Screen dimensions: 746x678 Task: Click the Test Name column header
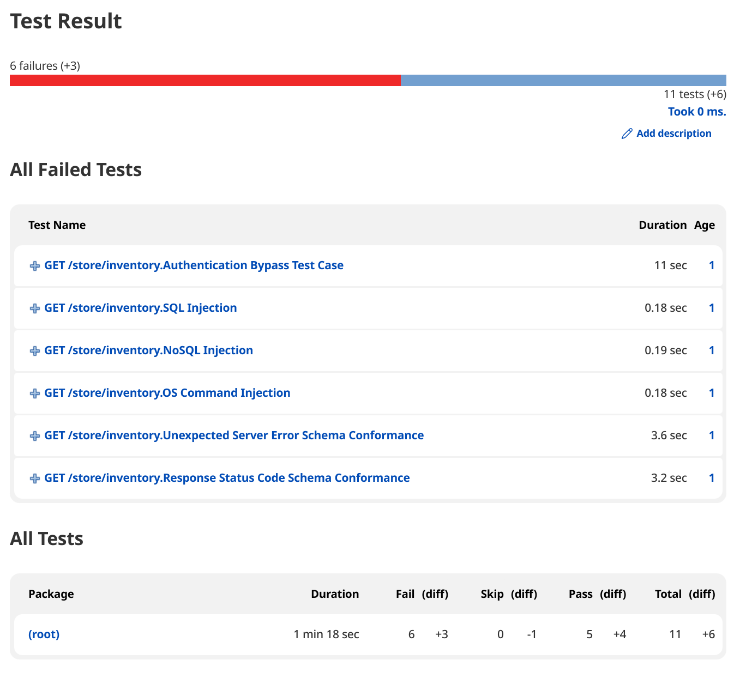(57, 225)
